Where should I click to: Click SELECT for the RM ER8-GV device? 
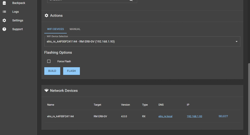tap(223, 116)
